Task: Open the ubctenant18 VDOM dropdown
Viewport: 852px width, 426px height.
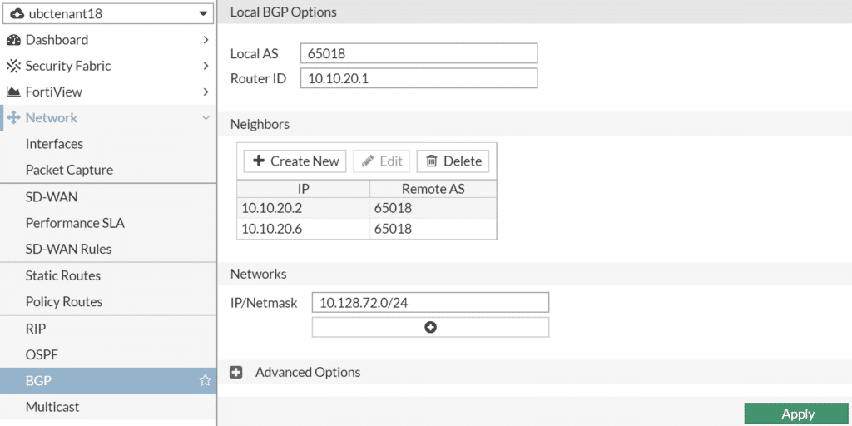Action: (x=107, y=13)
